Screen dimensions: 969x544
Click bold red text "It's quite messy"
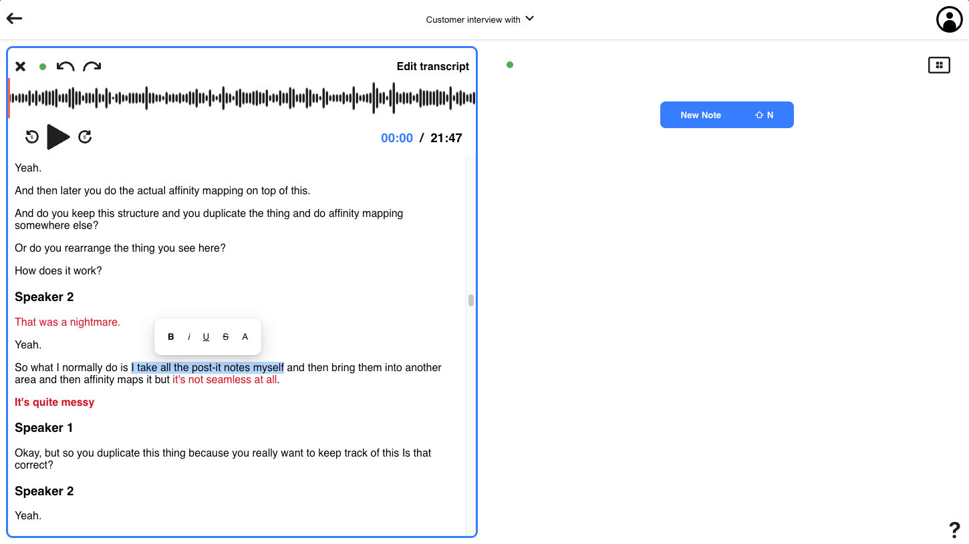pyautogui.click(x=55, y=402)
